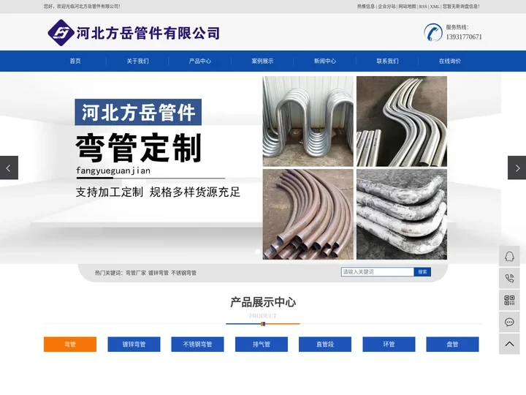Select the 排气管 product tab
The image size is (526, 395).
[x=262, y=345]
